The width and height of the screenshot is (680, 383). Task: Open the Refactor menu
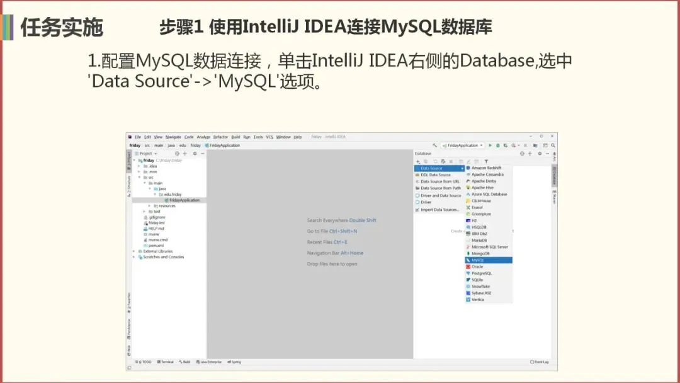[x=220, y=137]
